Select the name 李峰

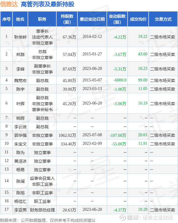[20, 69]
